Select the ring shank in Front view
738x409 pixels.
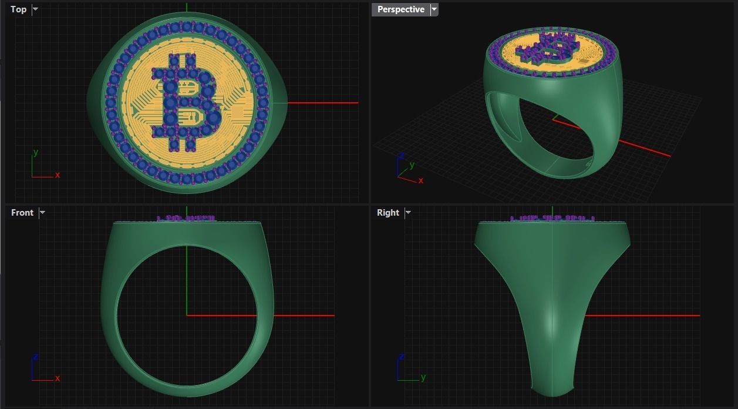187,308
